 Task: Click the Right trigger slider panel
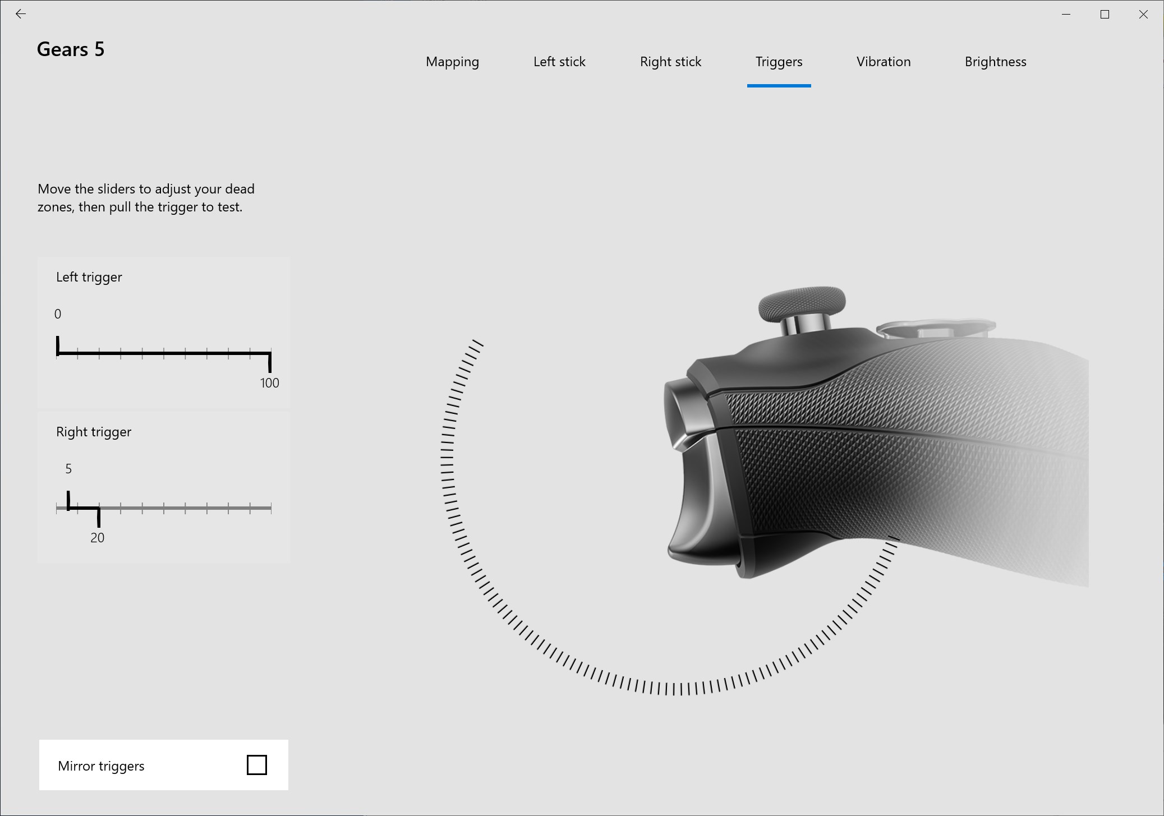[163, 488]
